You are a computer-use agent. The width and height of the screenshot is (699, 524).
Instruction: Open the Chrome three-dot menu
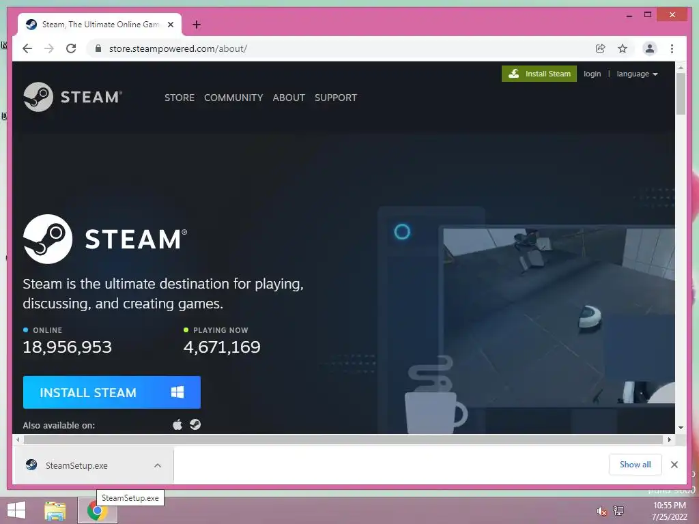672,48
